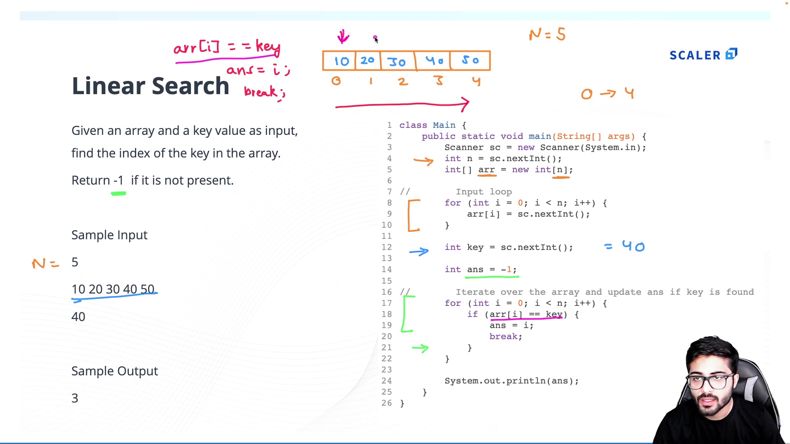Click the key value '40' under Sample Input
Image resolution: width=790 pixels, height=444 pixels.
[x=78, y=317]
